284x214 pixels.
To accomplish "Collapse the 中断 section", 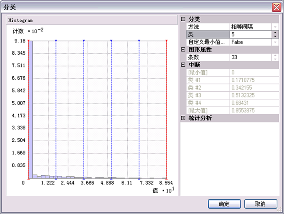I will click(x=183, y=65).
